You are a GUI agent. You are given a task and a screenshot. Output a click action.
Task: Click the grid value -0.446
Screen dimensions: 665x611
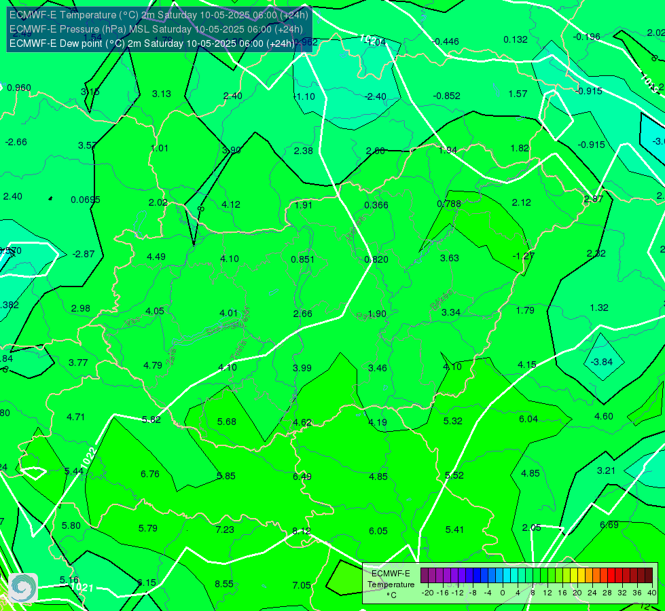pos(446,41)
